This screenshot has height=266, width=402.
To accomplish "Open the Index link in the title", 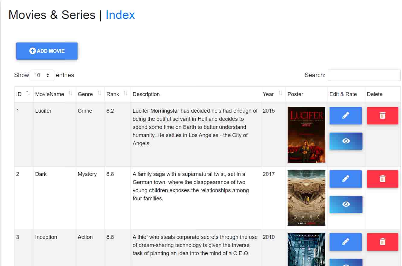I will pos(120,15).
